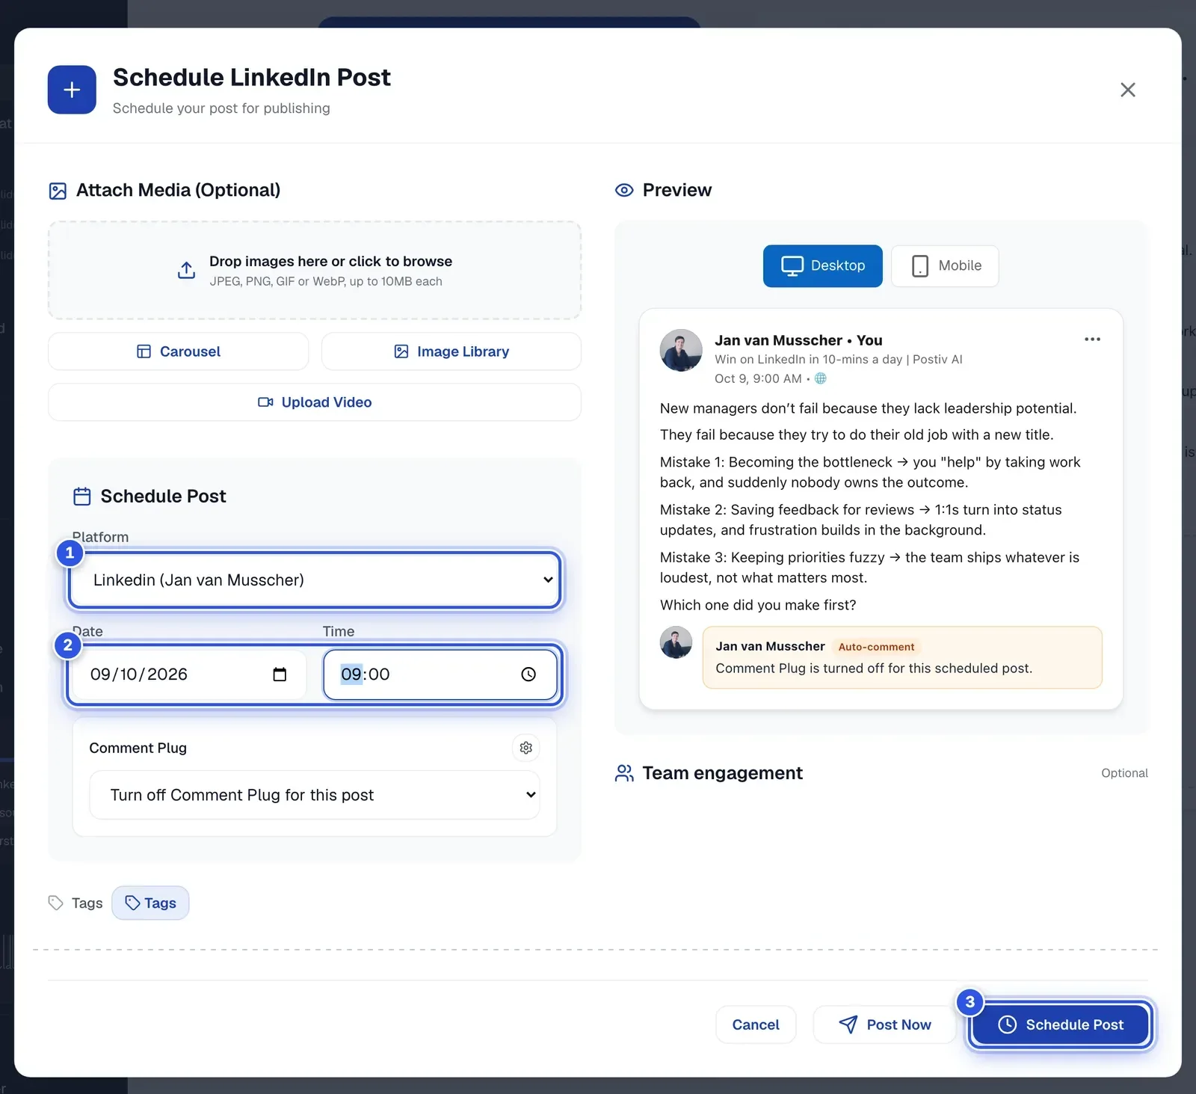1196x1094 pixels.
Task: Click the Auto-comment badge
Action: (876, 647)
